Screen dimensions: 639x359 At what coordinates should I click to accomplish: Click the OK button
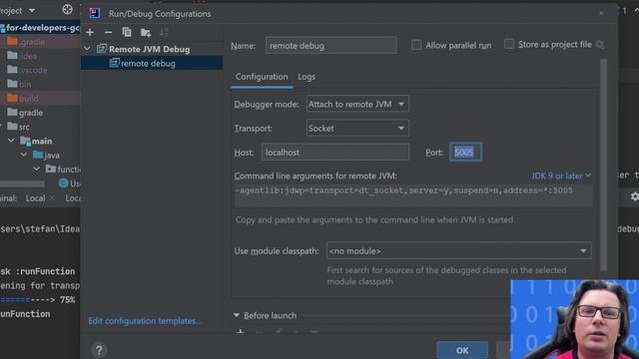point(462,350)
